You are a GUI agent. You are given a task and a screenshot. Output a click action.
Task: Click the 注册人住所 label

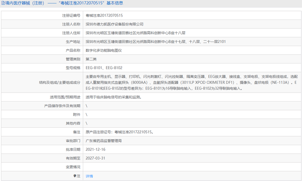coord(71,33)
